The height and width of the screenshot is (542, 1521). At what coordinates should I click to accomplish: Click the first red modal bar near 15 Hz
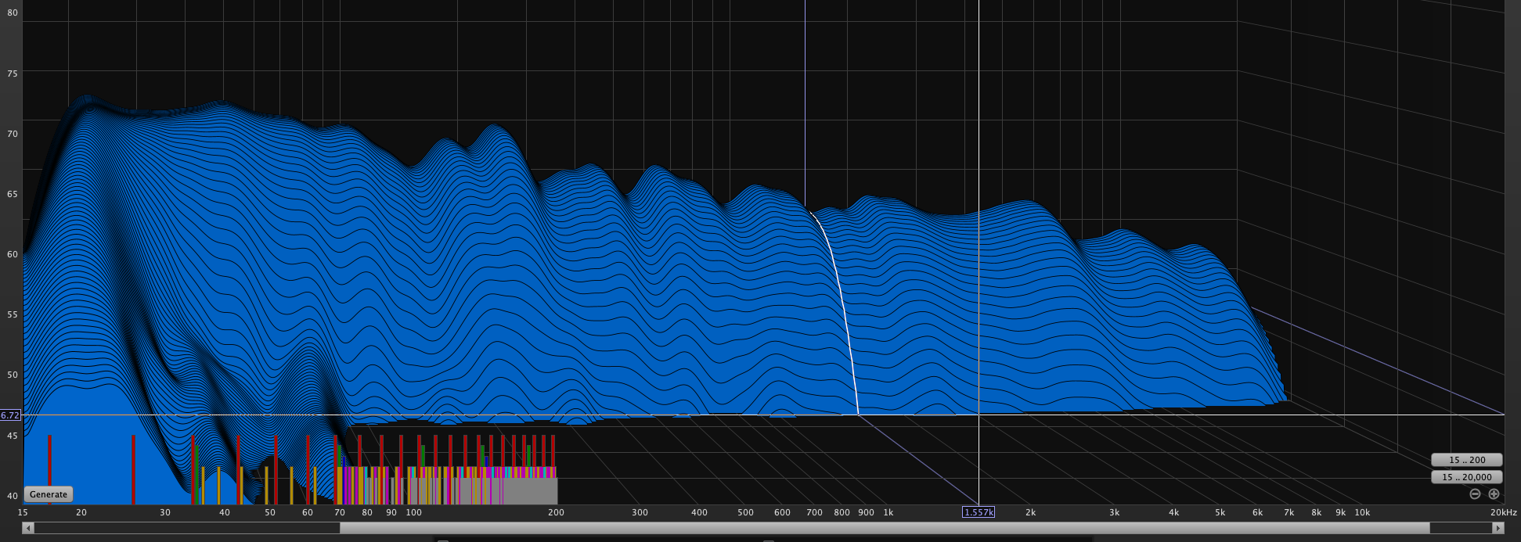pos(49,469)
